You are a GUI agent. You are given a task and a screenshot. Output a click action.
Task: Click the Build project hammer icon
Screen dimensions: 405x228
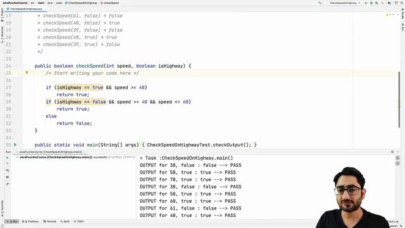pyautogui.click(x=320, y=3)
